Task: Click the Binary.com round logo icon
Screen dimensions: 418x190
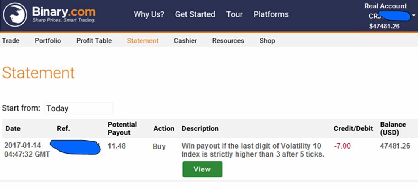Action: tap(15, 14)
